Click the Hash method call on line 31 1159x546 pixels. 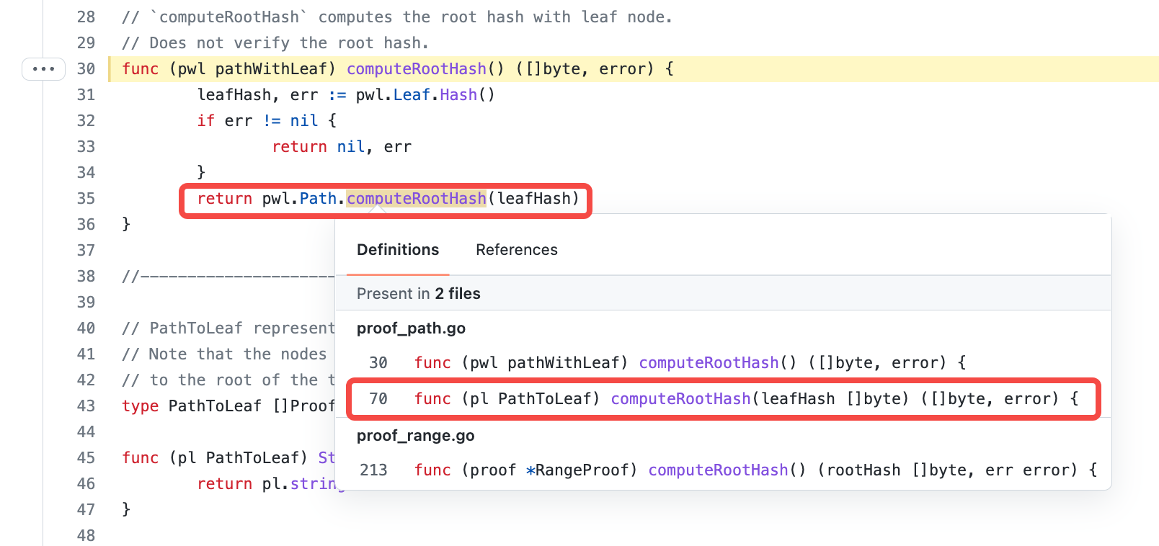(x=458, y=95)
